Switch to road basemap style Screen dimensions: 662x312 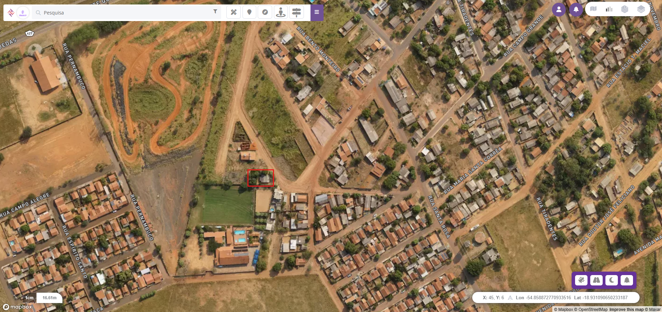click(596, 280)
